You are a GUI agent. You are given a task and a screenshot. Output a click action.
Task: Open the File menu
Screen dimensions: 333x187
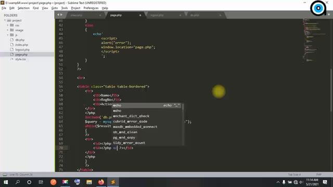[4, 8]
